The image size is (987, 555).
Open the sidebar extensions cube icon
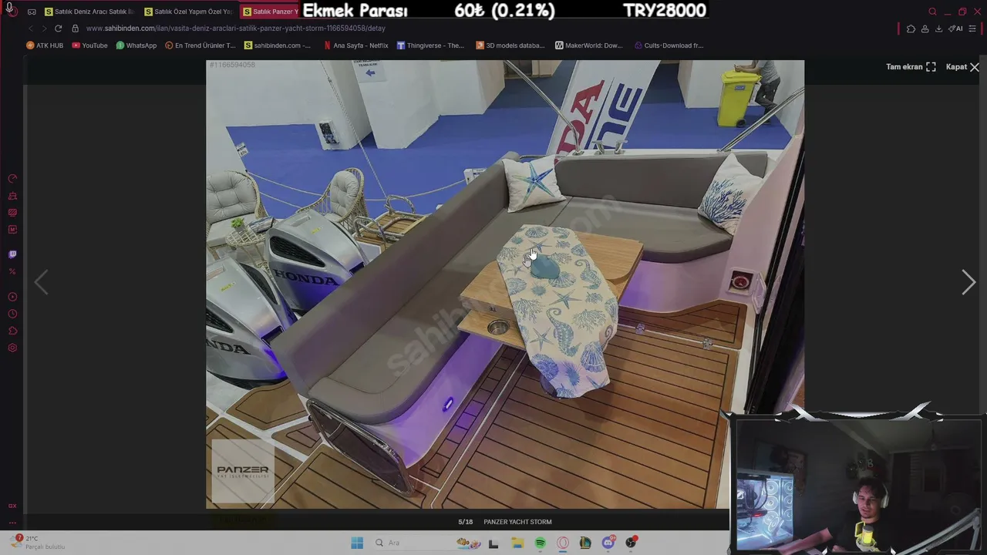(x=12, y=331)
